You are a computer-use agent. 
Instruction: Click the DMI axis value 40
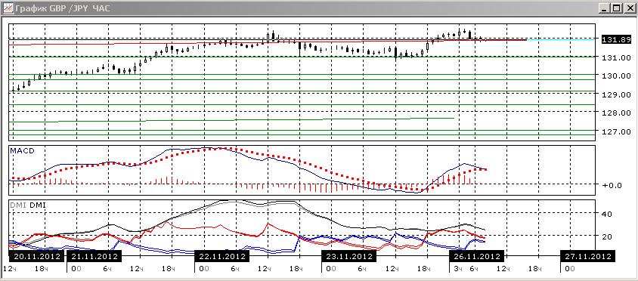608,214
